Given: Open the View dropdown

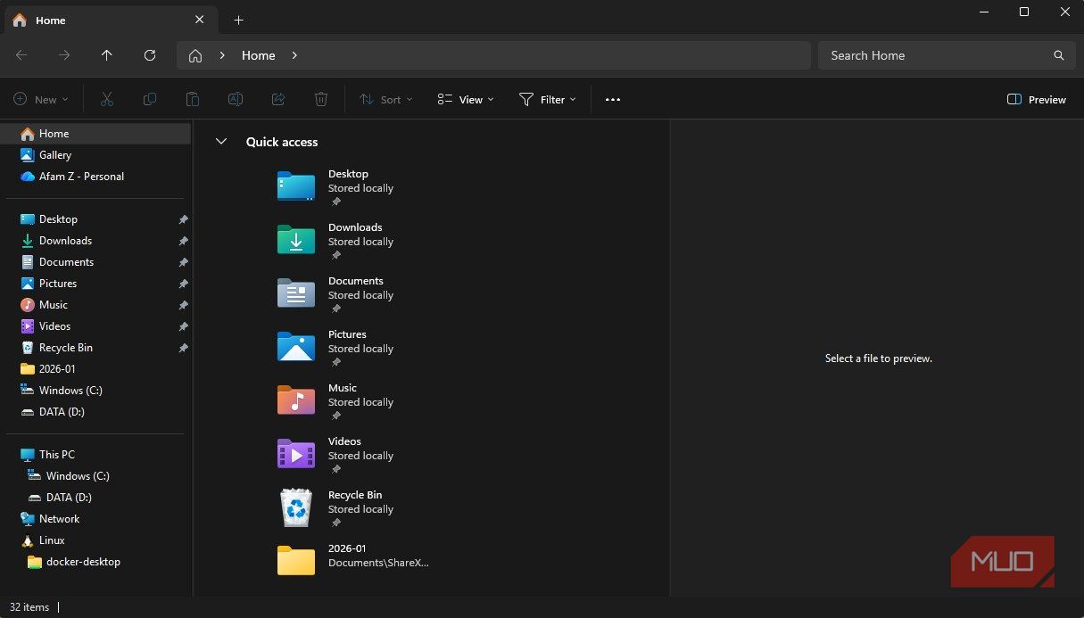Looking at the screenshot, I should pos(466,100).
